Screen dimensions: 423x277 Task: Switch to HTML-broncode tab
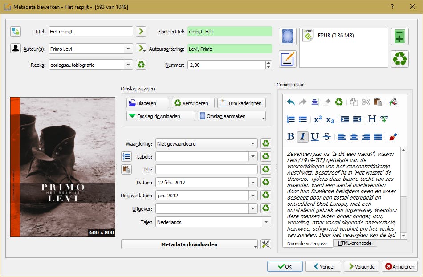pyautogui.click(x=355, y=243)
